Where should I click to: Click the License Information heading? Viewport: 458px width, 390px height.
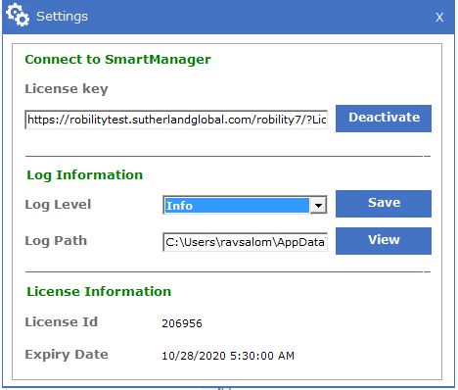point(99,291)
